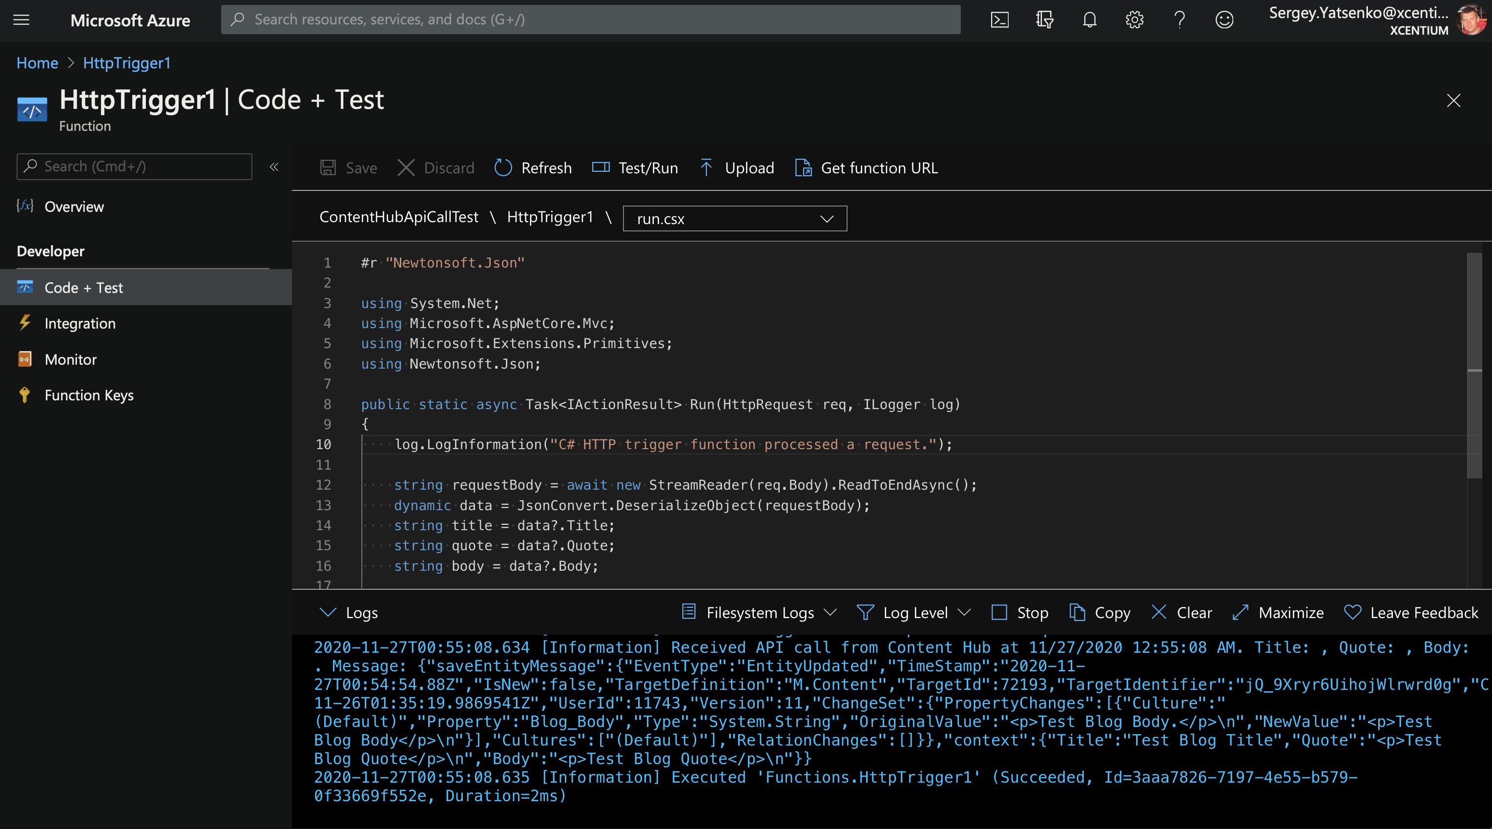This screenshot has height=829, width=1492.
Task: Show notifications bell
Action: coord(1089,21)
